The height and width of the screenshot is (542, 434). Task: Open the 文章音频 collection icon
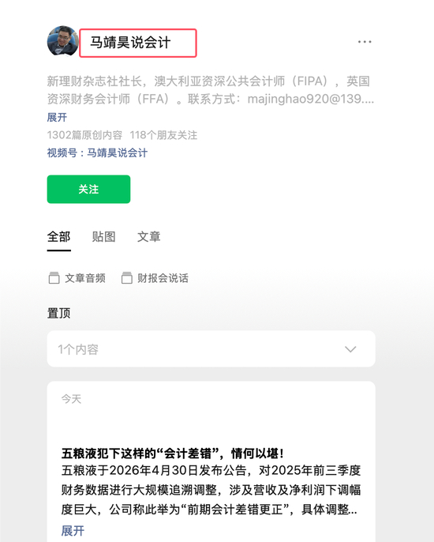click(54, 278)
